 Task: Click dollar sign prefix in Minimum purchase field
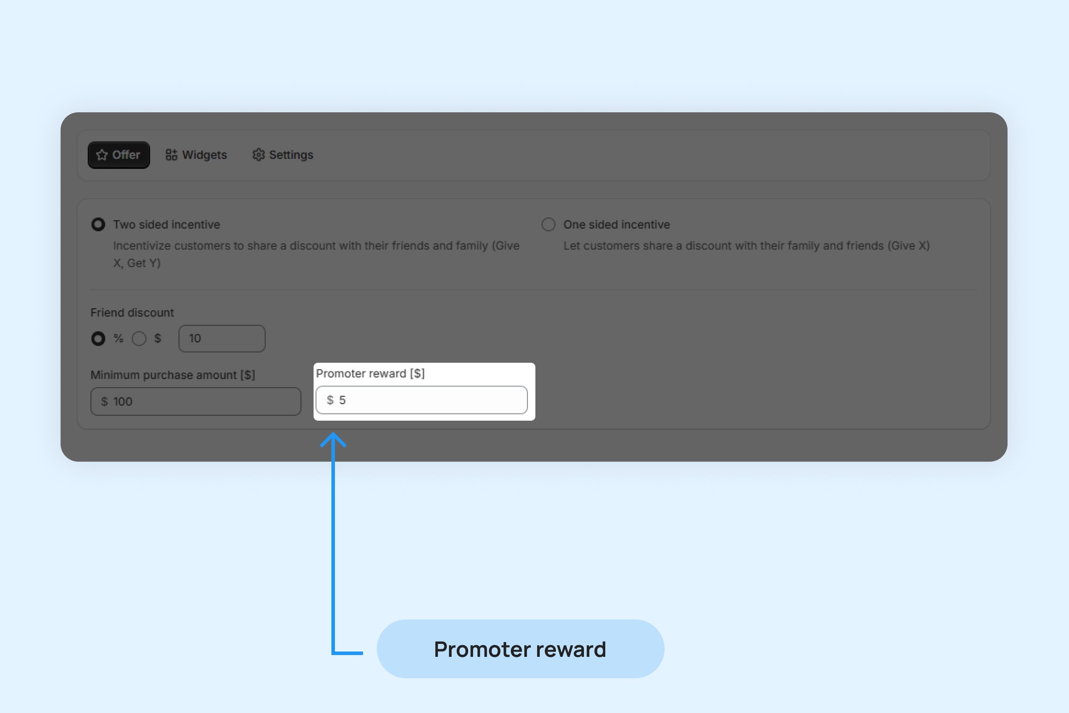[x=105, y=402]
